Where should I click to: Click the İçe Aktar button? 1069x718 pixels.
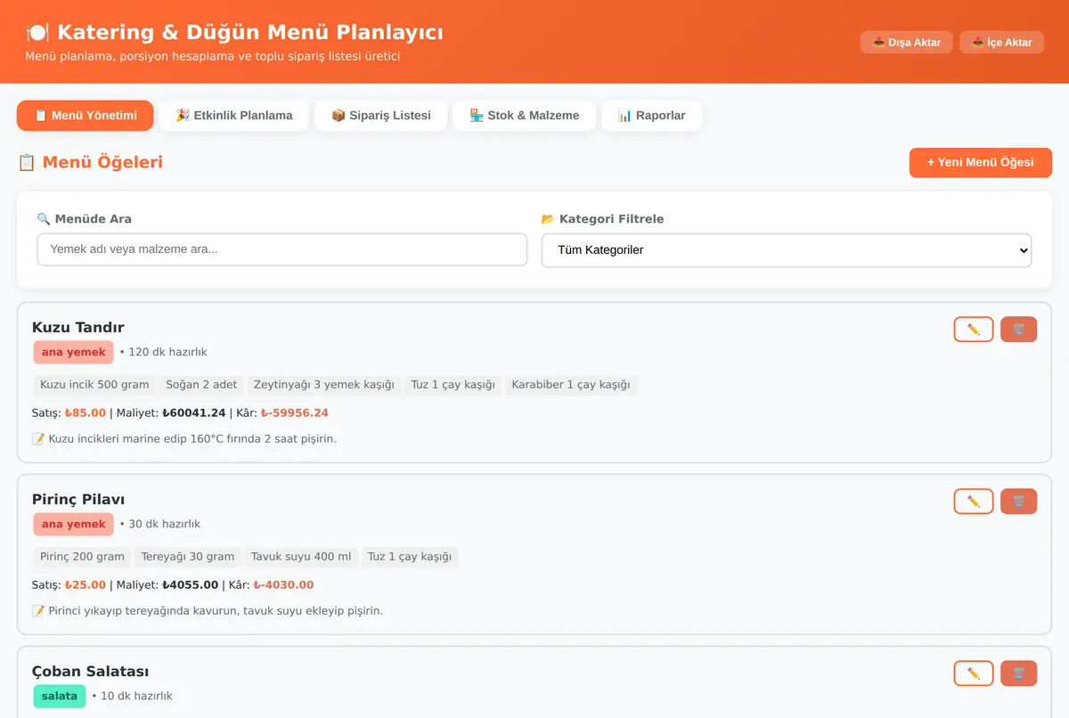click(x=1001, y=42)
